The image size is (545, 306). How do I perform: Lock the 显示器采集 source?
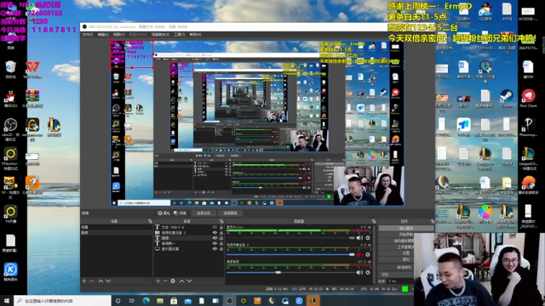(221, 249)
